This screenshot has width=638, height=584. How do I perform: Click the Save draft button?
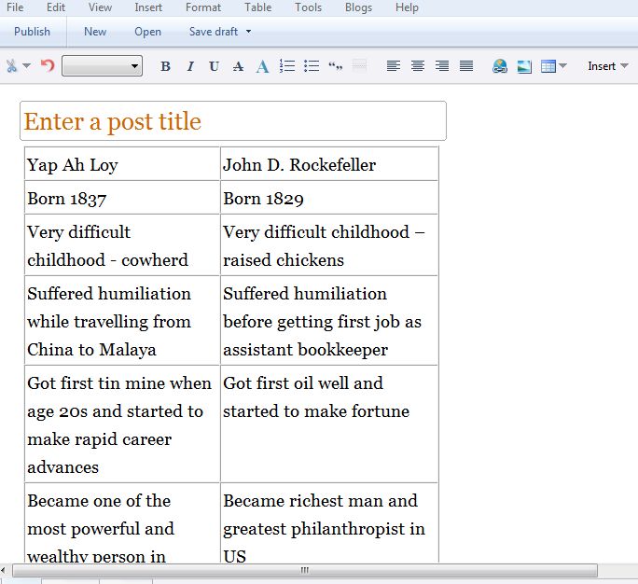pos(214,32)
